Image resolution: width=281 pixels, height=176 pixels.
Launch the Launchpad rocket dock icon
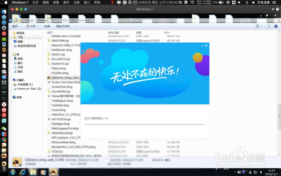coord(4,28)
